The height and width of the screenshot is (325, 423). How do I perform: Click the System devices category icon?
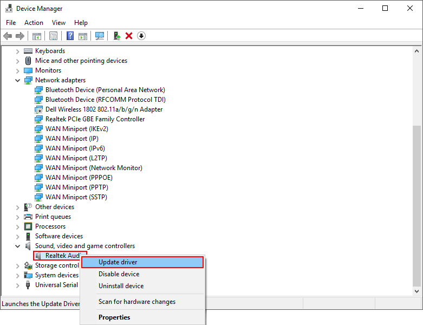click(x=28, y=275)
